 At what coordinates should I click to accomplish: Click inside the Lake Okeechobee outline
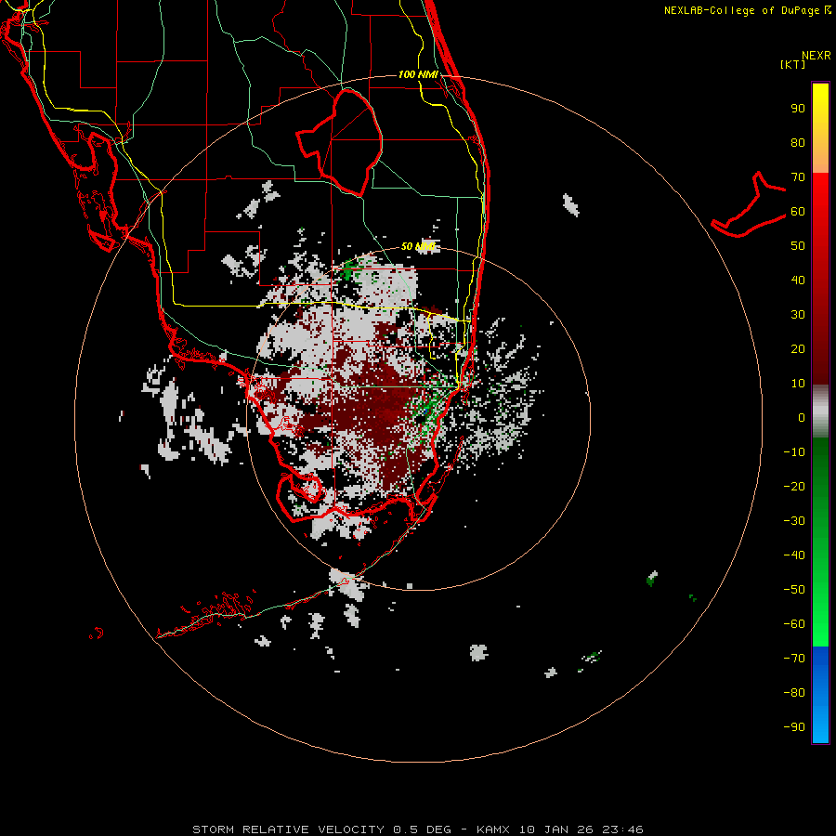[349, 141]
